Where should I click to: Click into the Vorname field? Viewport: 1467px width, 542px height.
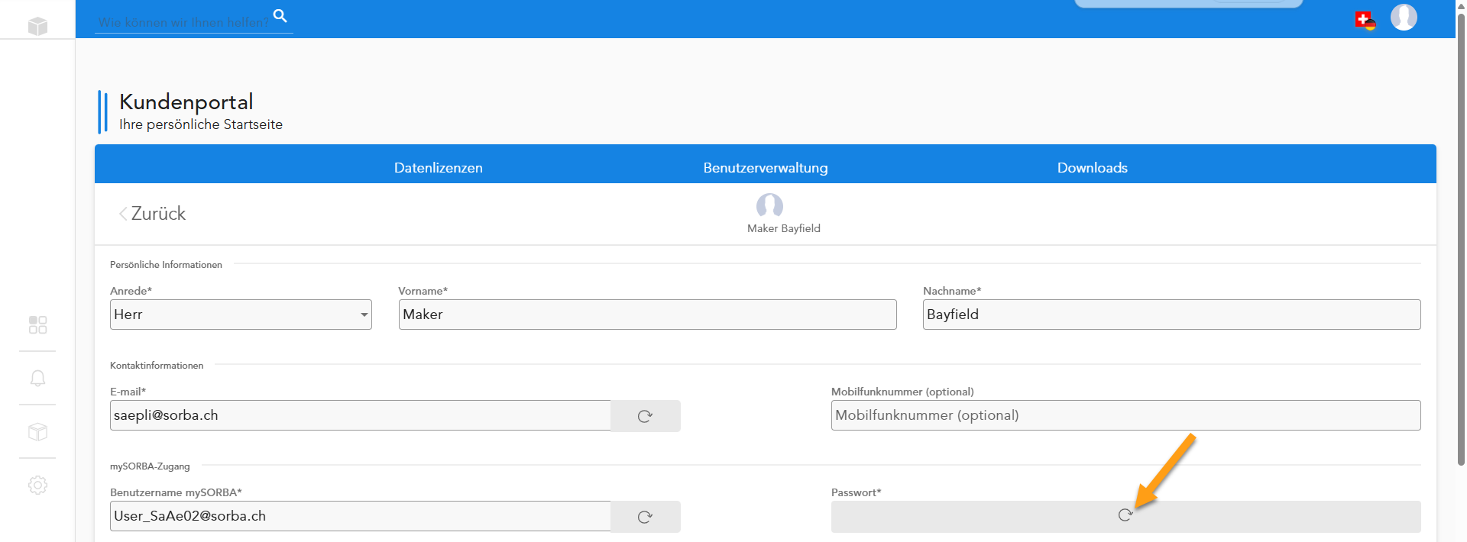[647, 315]
